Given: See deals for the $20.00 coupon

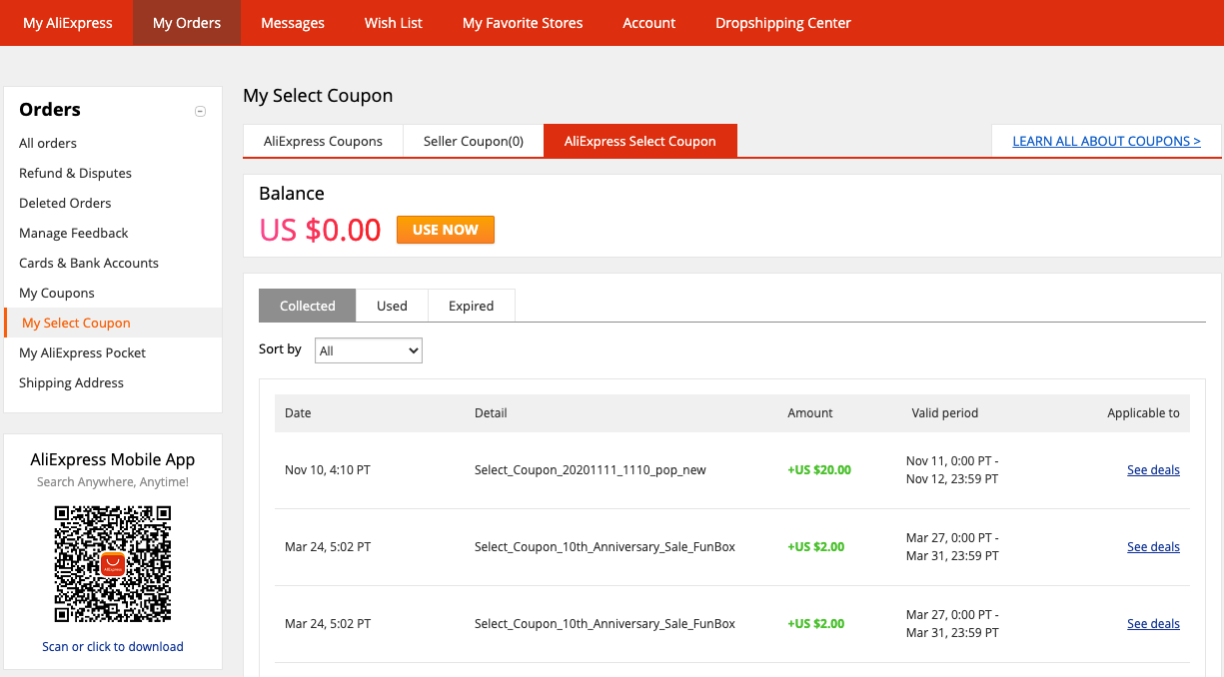Looking at the screenshot, I should pos(1153,469).
